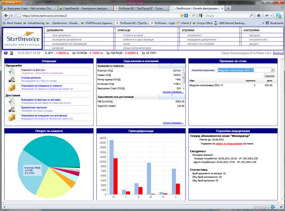Open menu item форум

tap(254, 44)
